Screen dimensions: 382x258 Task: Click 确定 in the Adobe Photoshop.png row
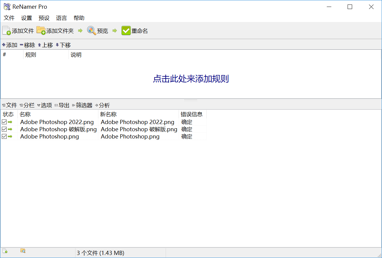(x=187, y=136)
